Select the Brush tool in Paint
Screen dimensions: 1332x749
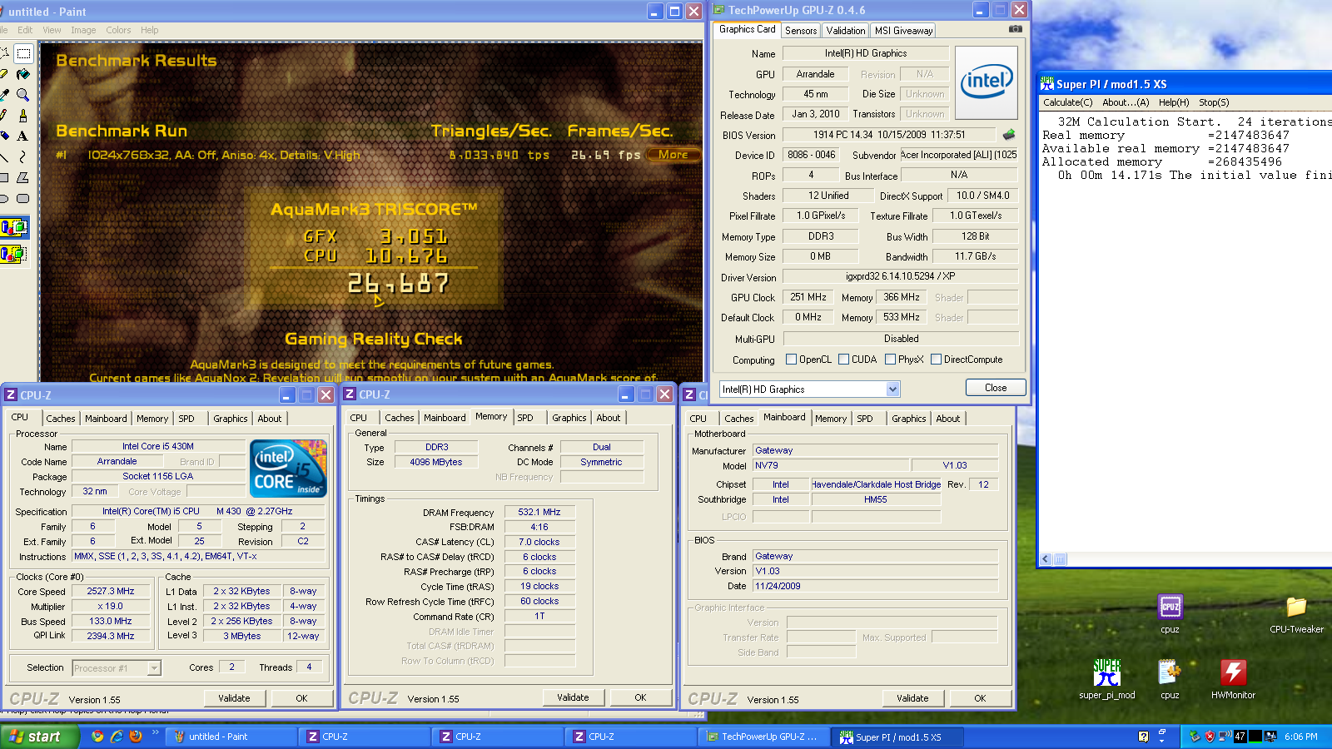(x=23, y=115)
